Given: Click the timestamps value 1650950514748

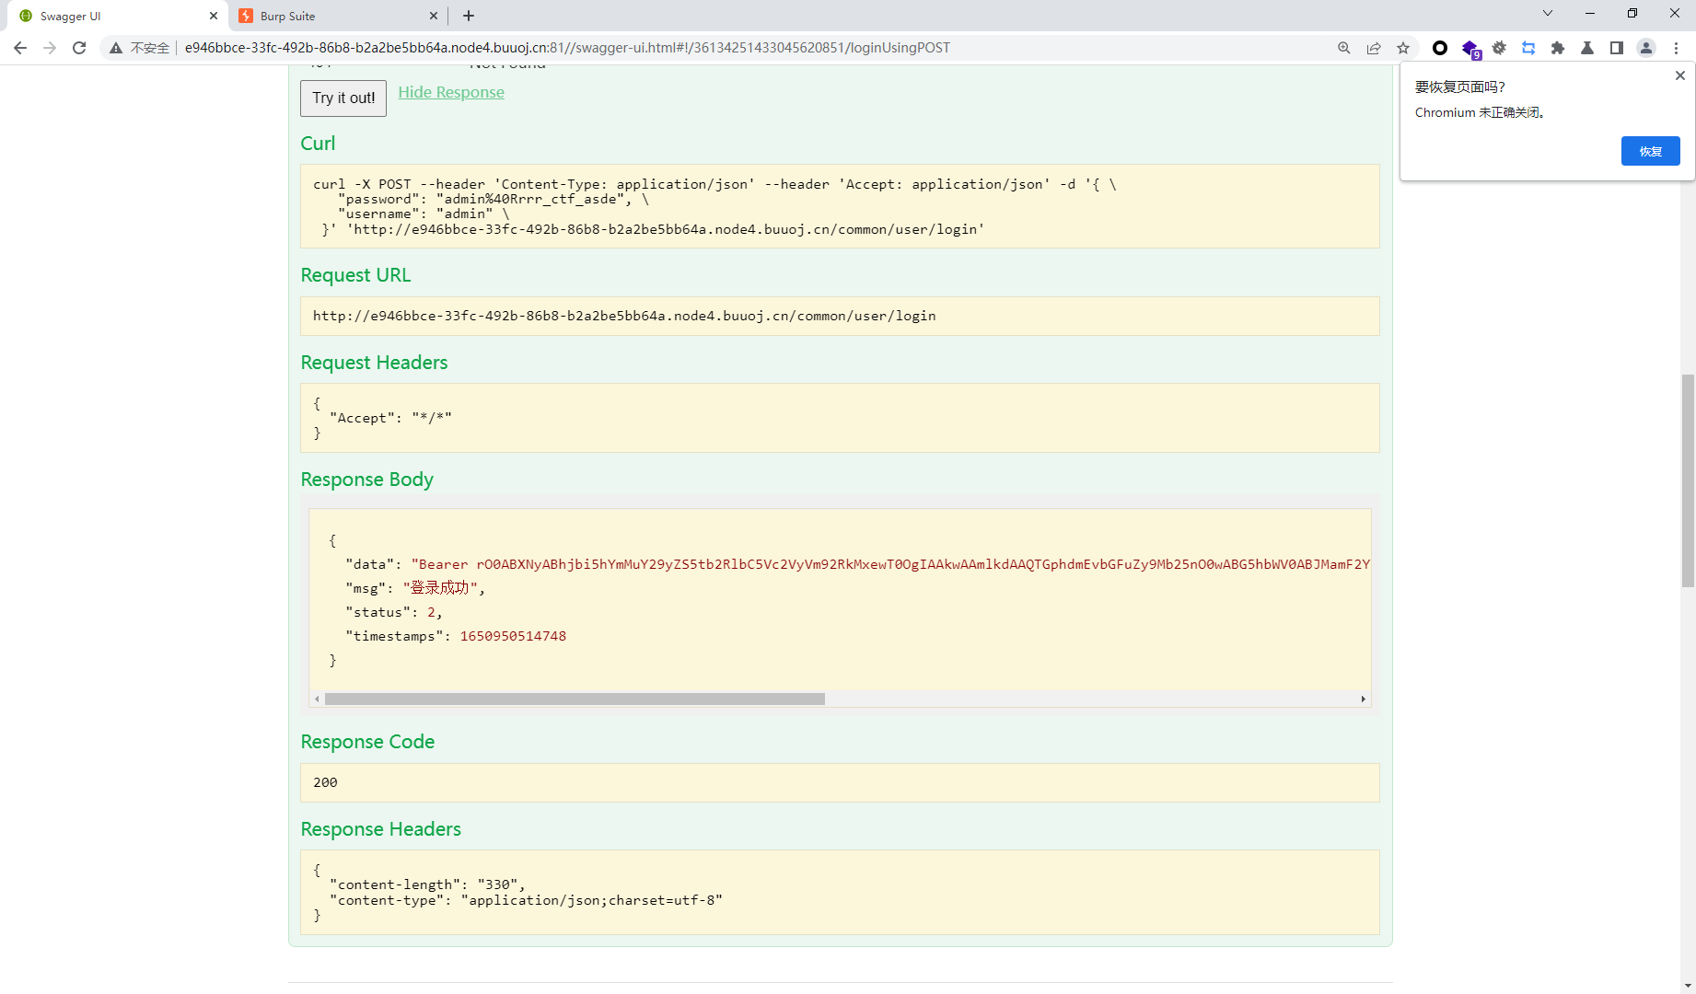Looking at the screenshot, I should [x=513, y=636].
